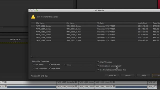Click the horizontal scrollbar track of clip list
The image size is (160, 90).
[x=96, y=57]
